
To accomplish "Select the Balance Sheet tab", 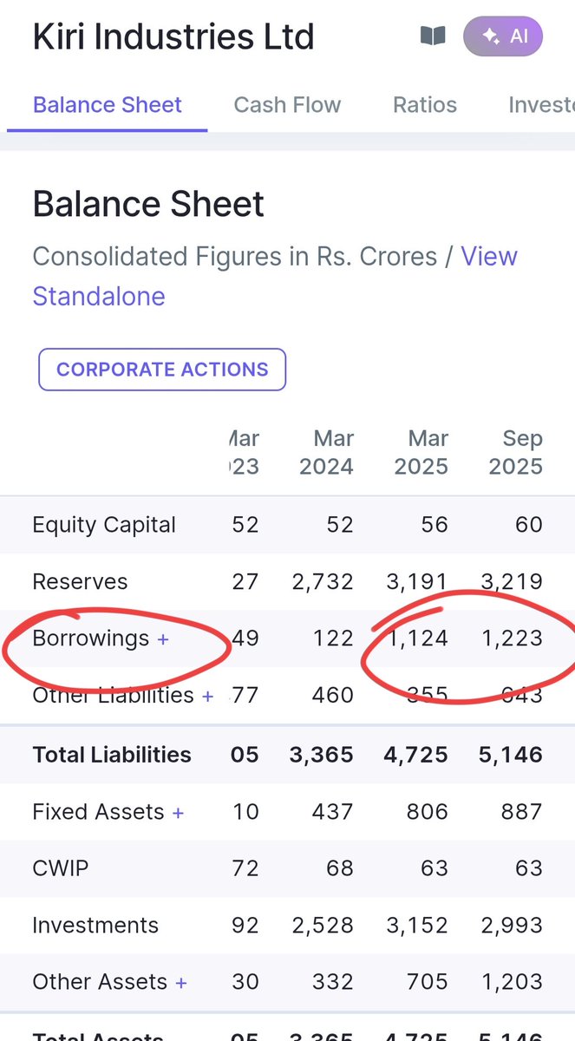I will pos(108,105).
